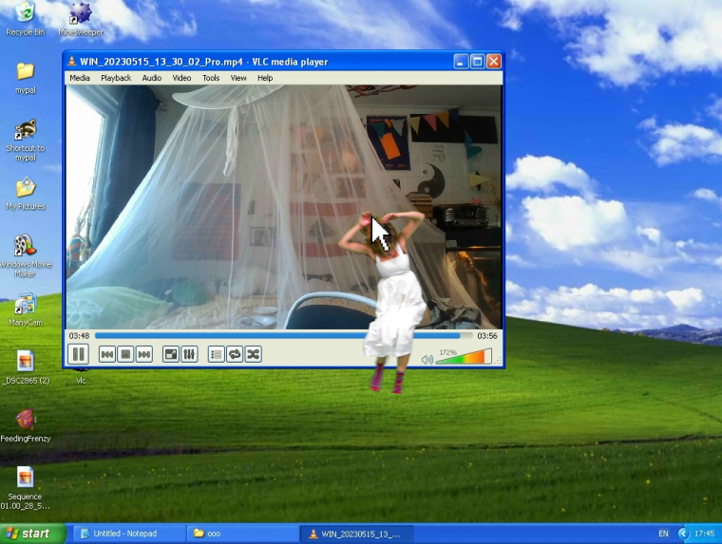Adjust the VLC volume slider at 172%
Image resolution: width=722 pixels, height=544 pixels.
464,357
